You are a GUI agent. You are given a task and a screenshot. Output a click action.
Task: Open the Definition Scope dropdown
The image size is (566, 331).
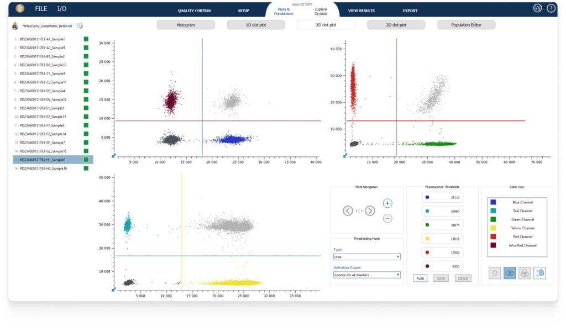pyautogui.click(x=366, y=275)
